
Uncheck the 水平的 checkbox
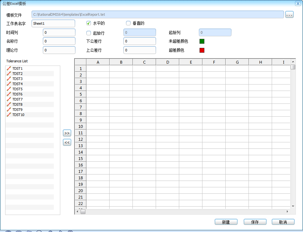88,23
